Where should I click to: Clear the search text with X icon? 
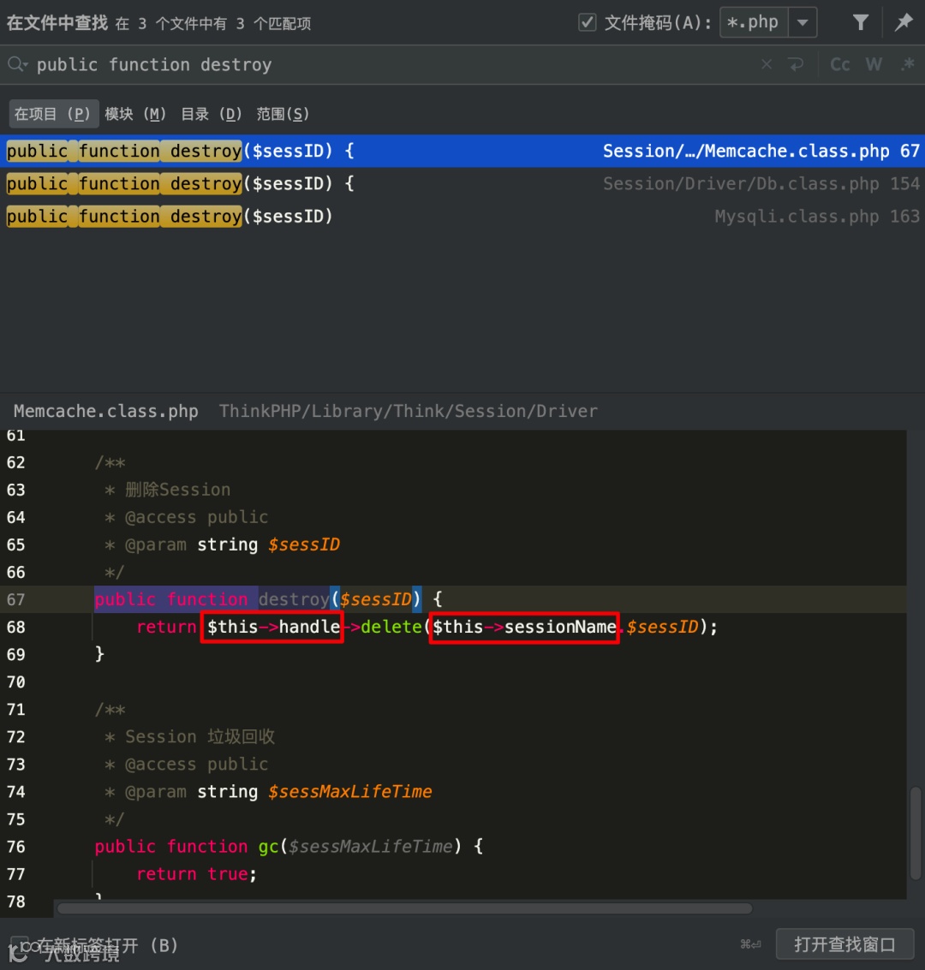click(x=767, y=63)
